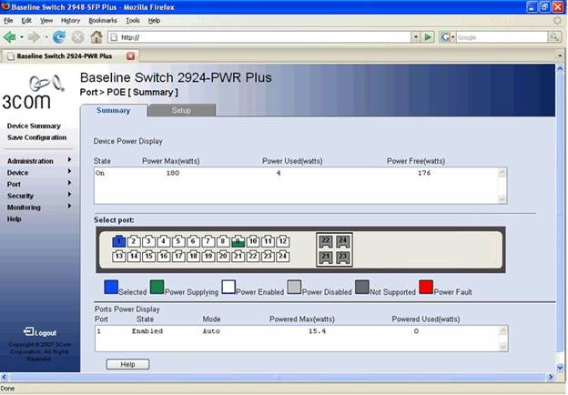Click gray SFP port 22
The image size is (568, 395).
(326, 241)
